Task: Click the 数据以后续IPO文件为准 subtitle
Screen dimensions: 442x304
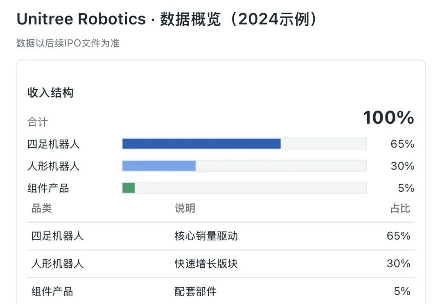Action: pyautogui.click(x=68, y=43)
